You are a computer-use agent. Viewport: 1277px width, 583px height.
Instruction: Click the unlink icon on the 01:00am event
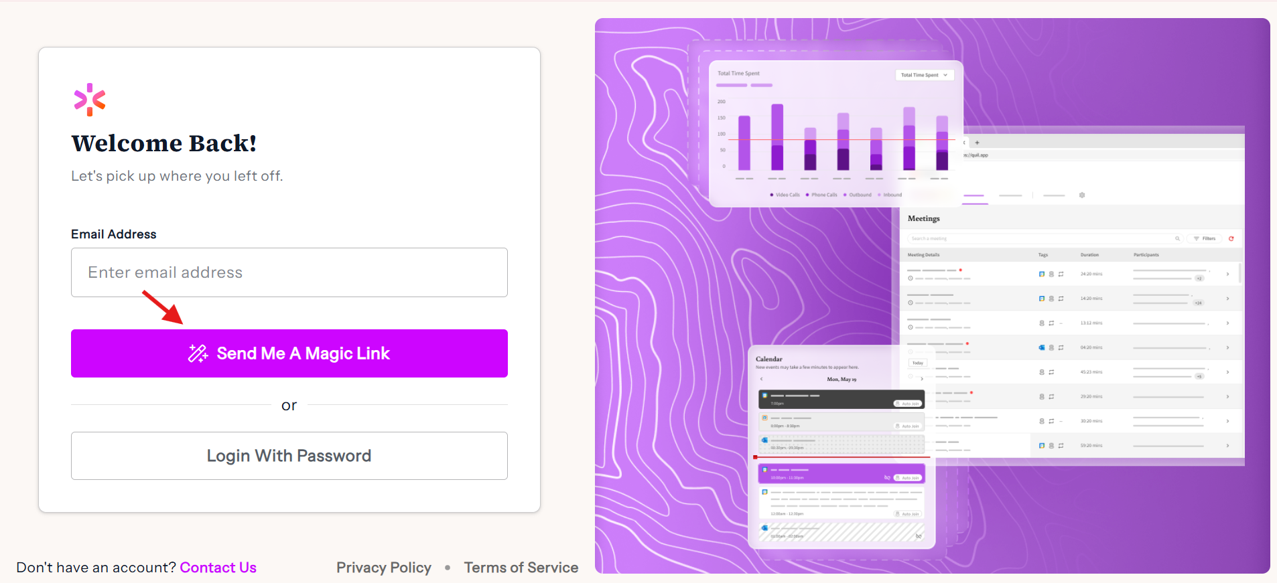click(x=919, y=536)
